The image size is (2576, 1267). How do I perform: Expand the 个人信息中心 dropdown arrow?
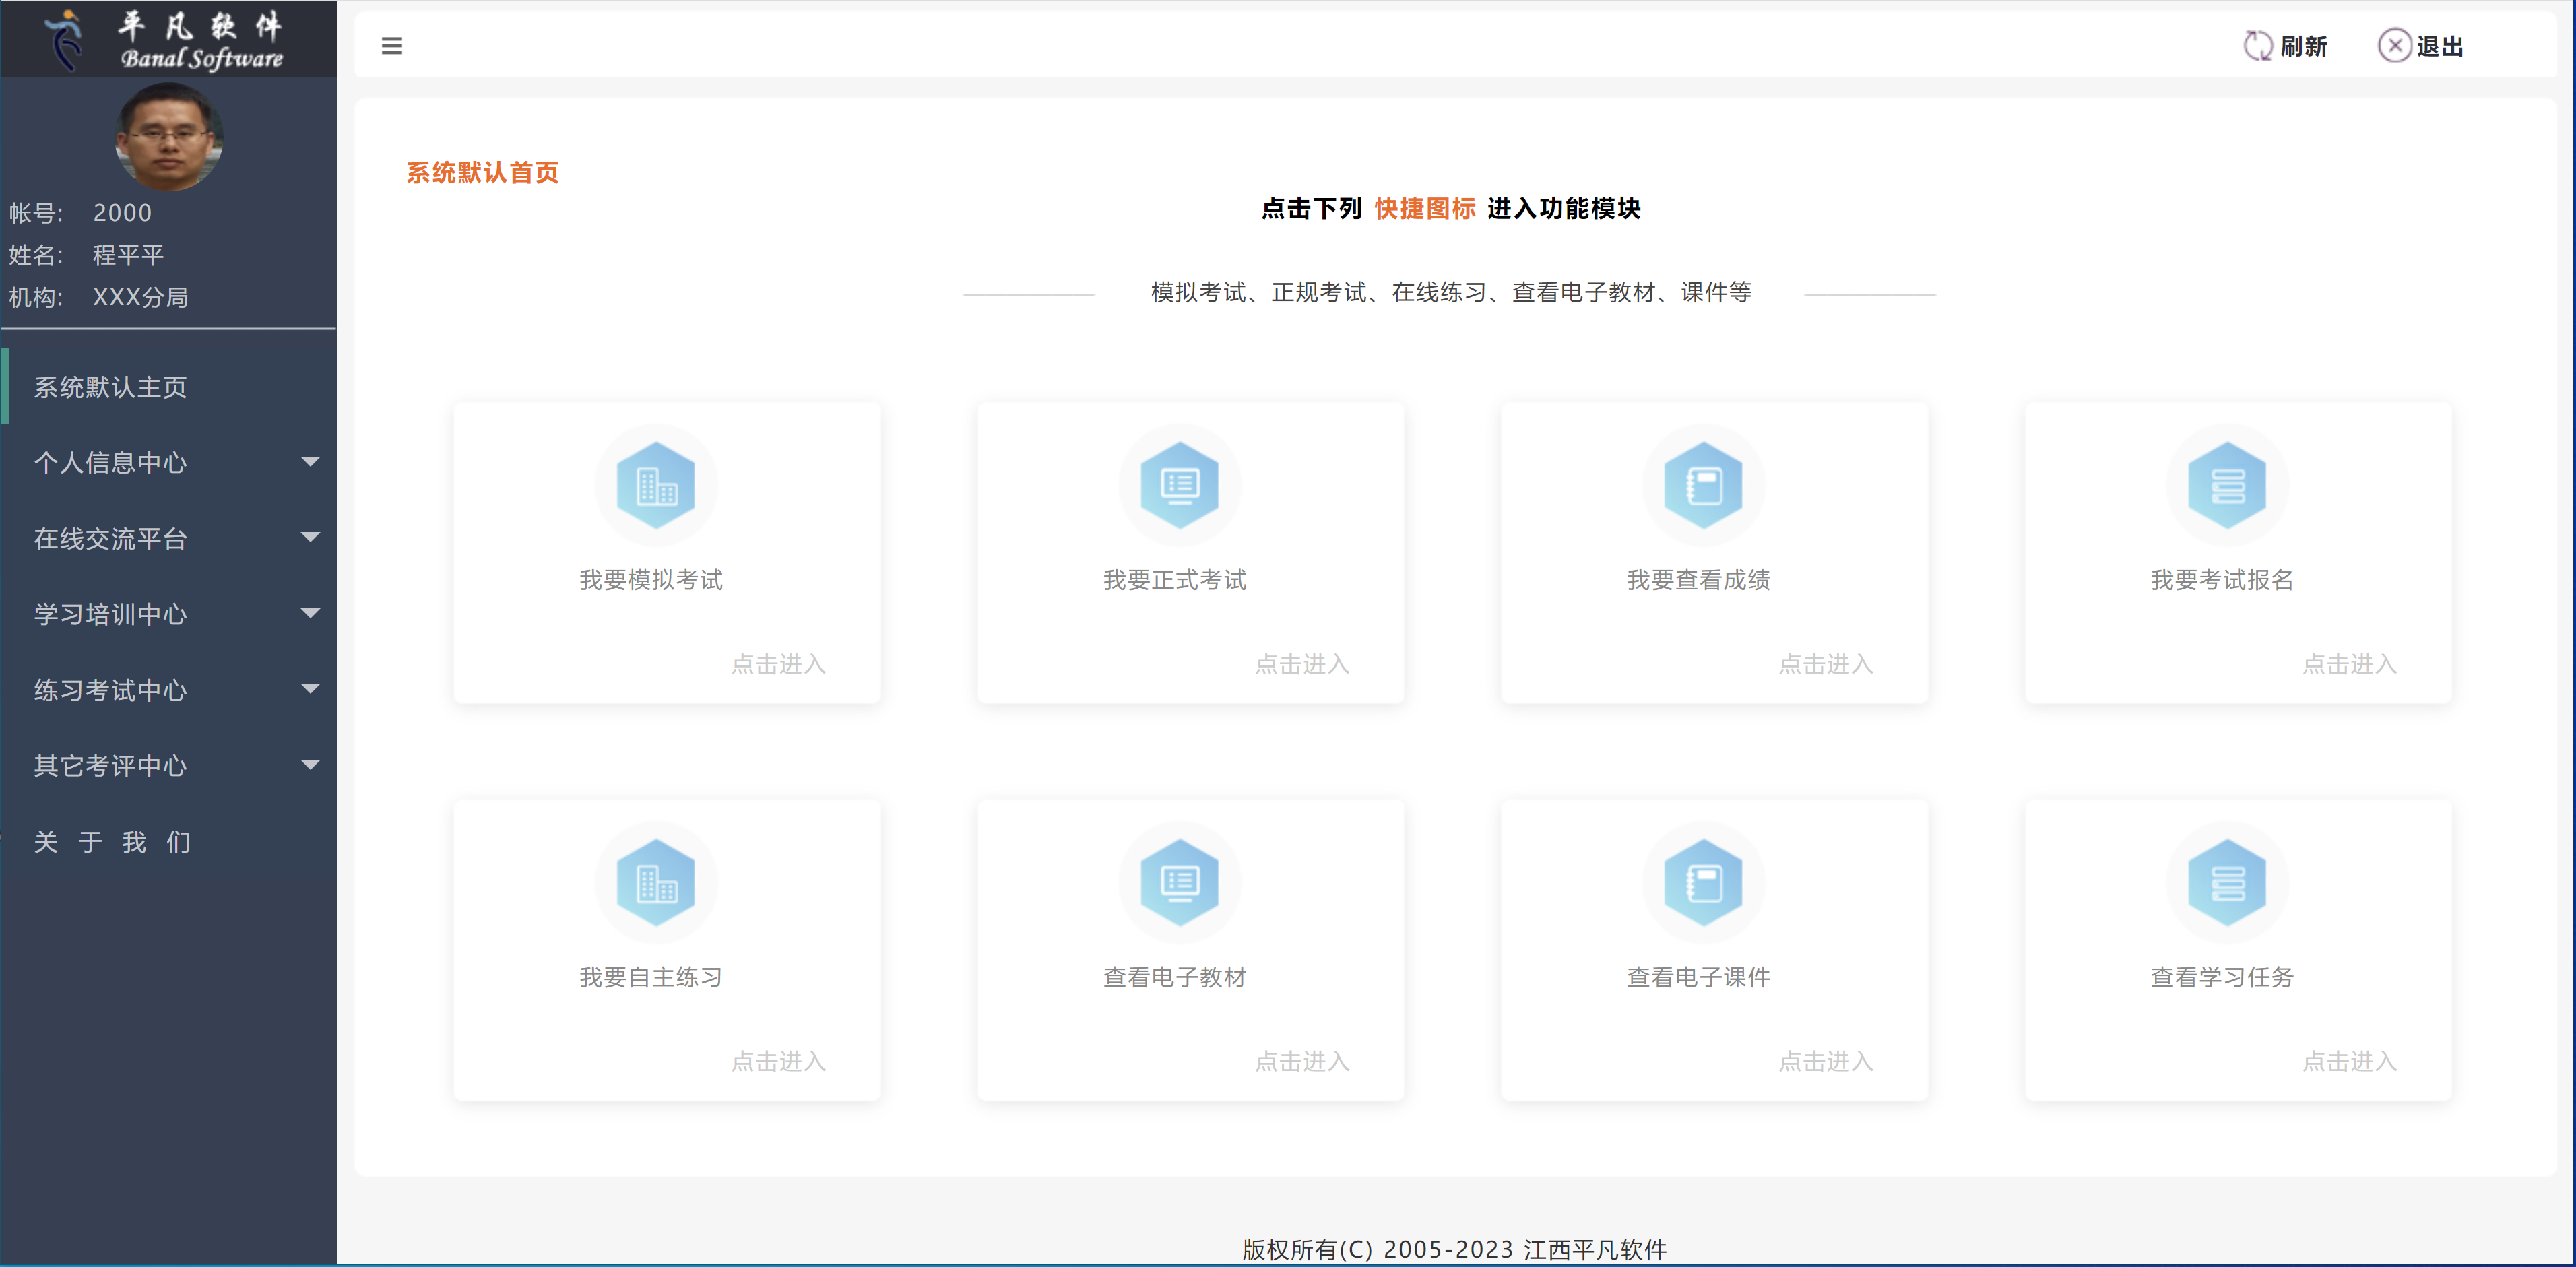[x=311, y=462]
